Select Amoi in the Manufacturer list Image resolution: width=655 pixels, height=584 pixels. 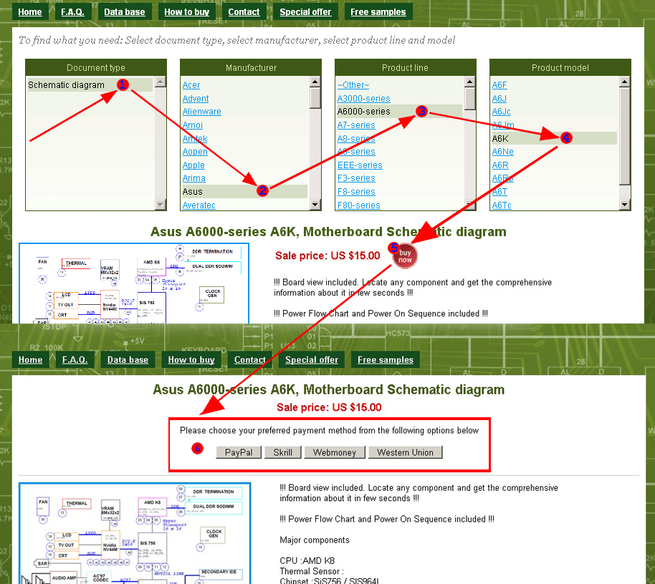[x=193, y=125]
